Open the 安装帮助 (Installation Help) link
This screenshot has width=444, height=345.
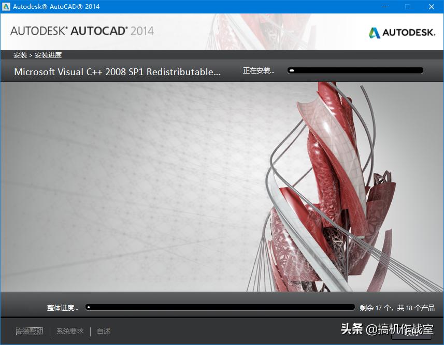click(29, 331)
